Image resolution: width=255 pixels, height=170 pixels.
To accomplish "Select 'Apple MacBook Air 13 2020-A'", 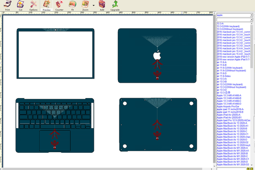I will pos(232,123).
